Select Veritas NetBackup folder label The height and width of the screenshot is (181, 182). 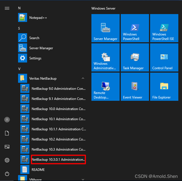tap(43, 79)
